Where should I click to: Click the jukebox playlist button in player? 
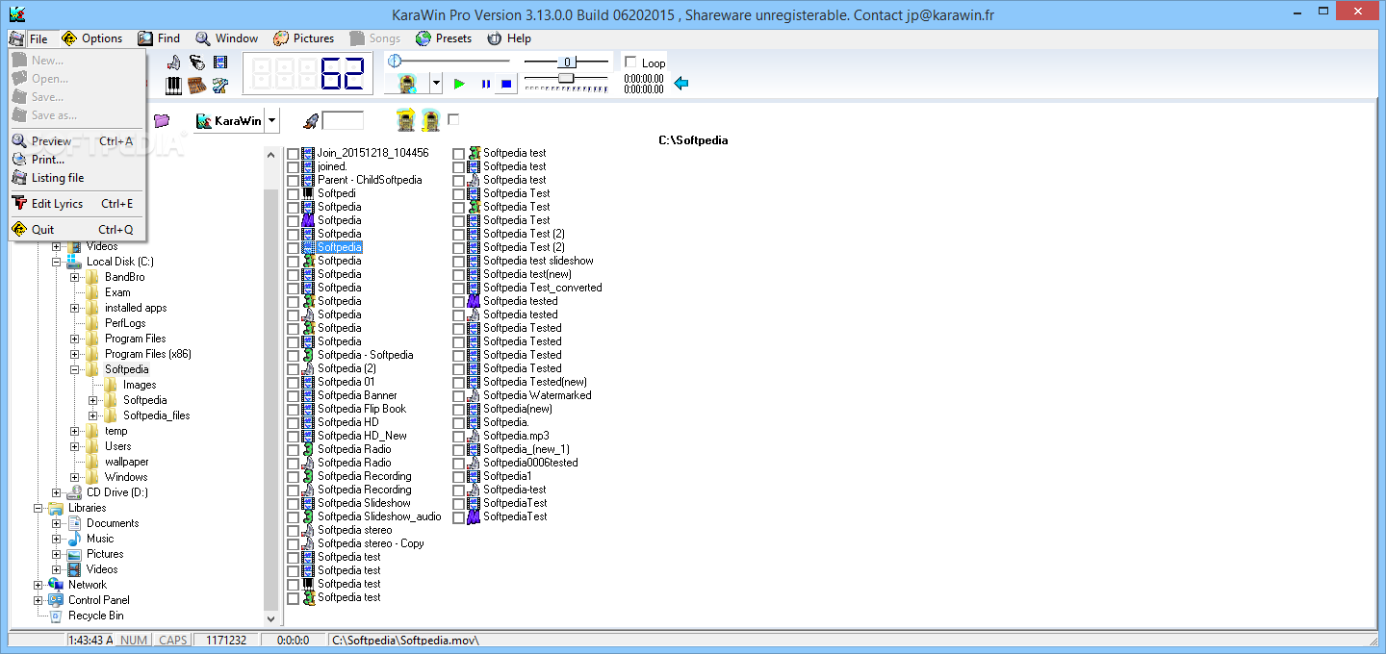click(x=407, y=84)
